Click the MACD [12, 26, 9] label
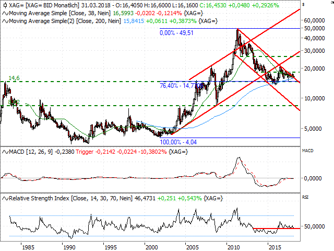The width and height of the screenshot is (334, 251). [x=31, y=152]
